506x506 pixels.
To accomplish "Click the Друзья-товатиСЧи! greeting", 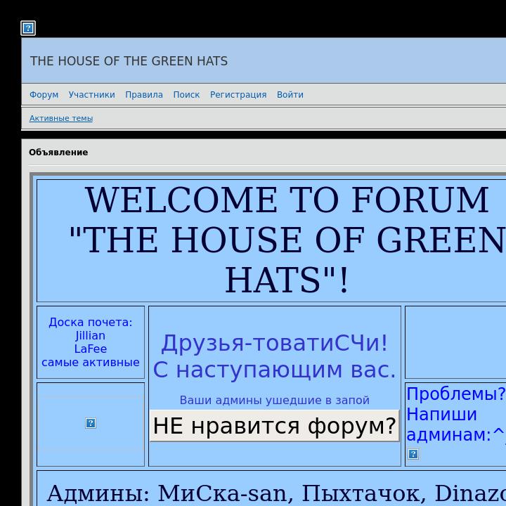I will pos(275,343).
